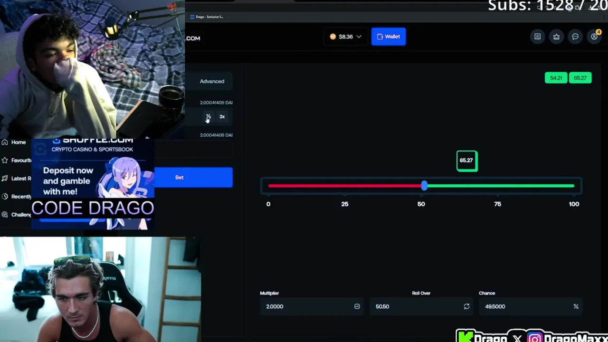
Task: Click the red section of roll slider
Action: pyautogui.click(x=345, y=186)
